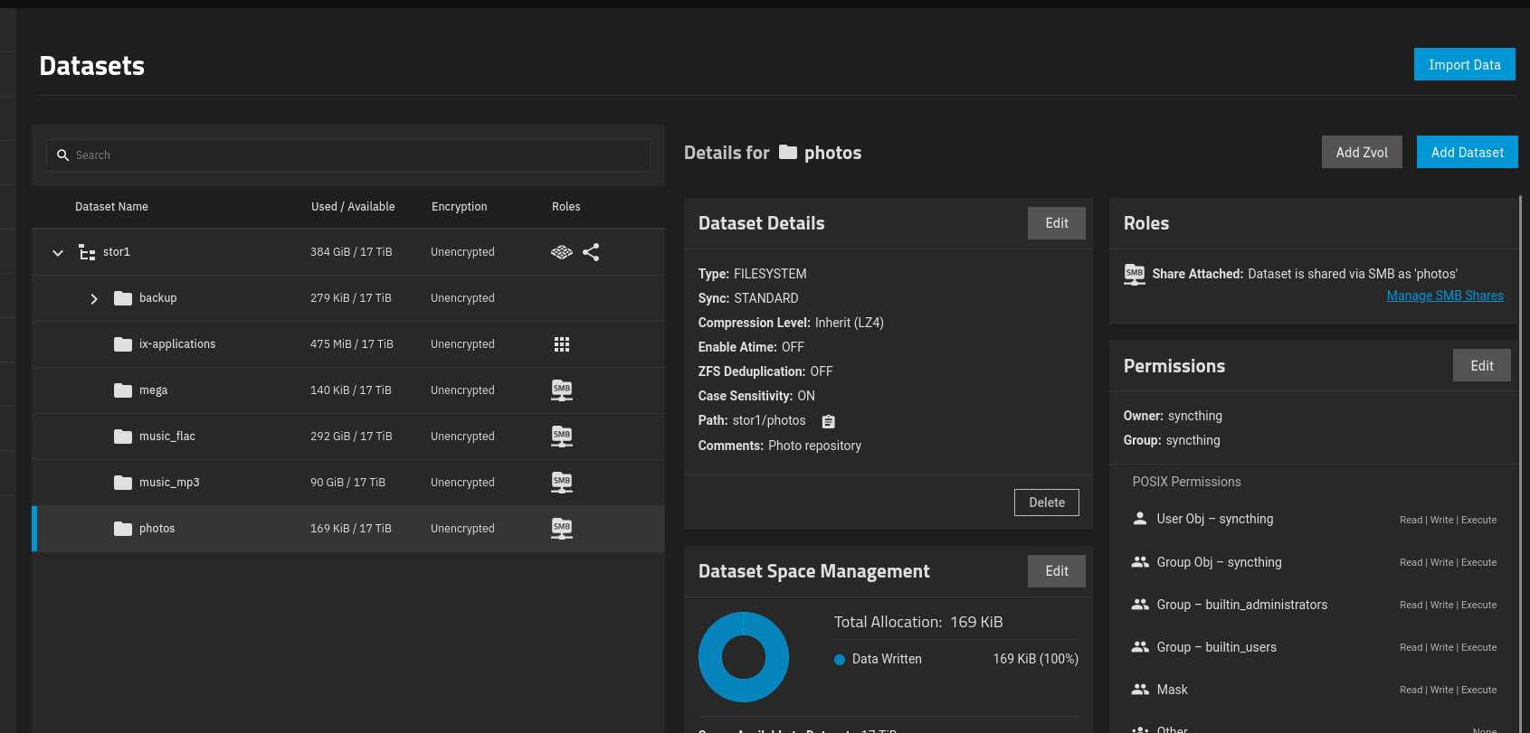Click the Add Zvol button
The height and width of the screenshot is (733, 1530).
tap(1362, 152)
